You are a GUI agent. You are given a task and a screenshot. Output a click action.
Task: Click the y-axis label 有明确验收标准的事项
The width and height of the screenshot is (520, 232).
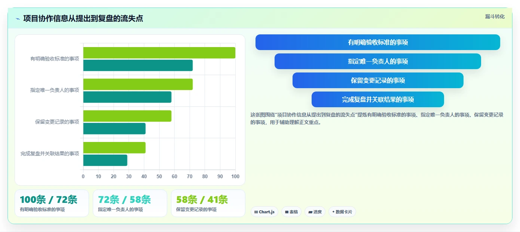[x=55, y=59]
